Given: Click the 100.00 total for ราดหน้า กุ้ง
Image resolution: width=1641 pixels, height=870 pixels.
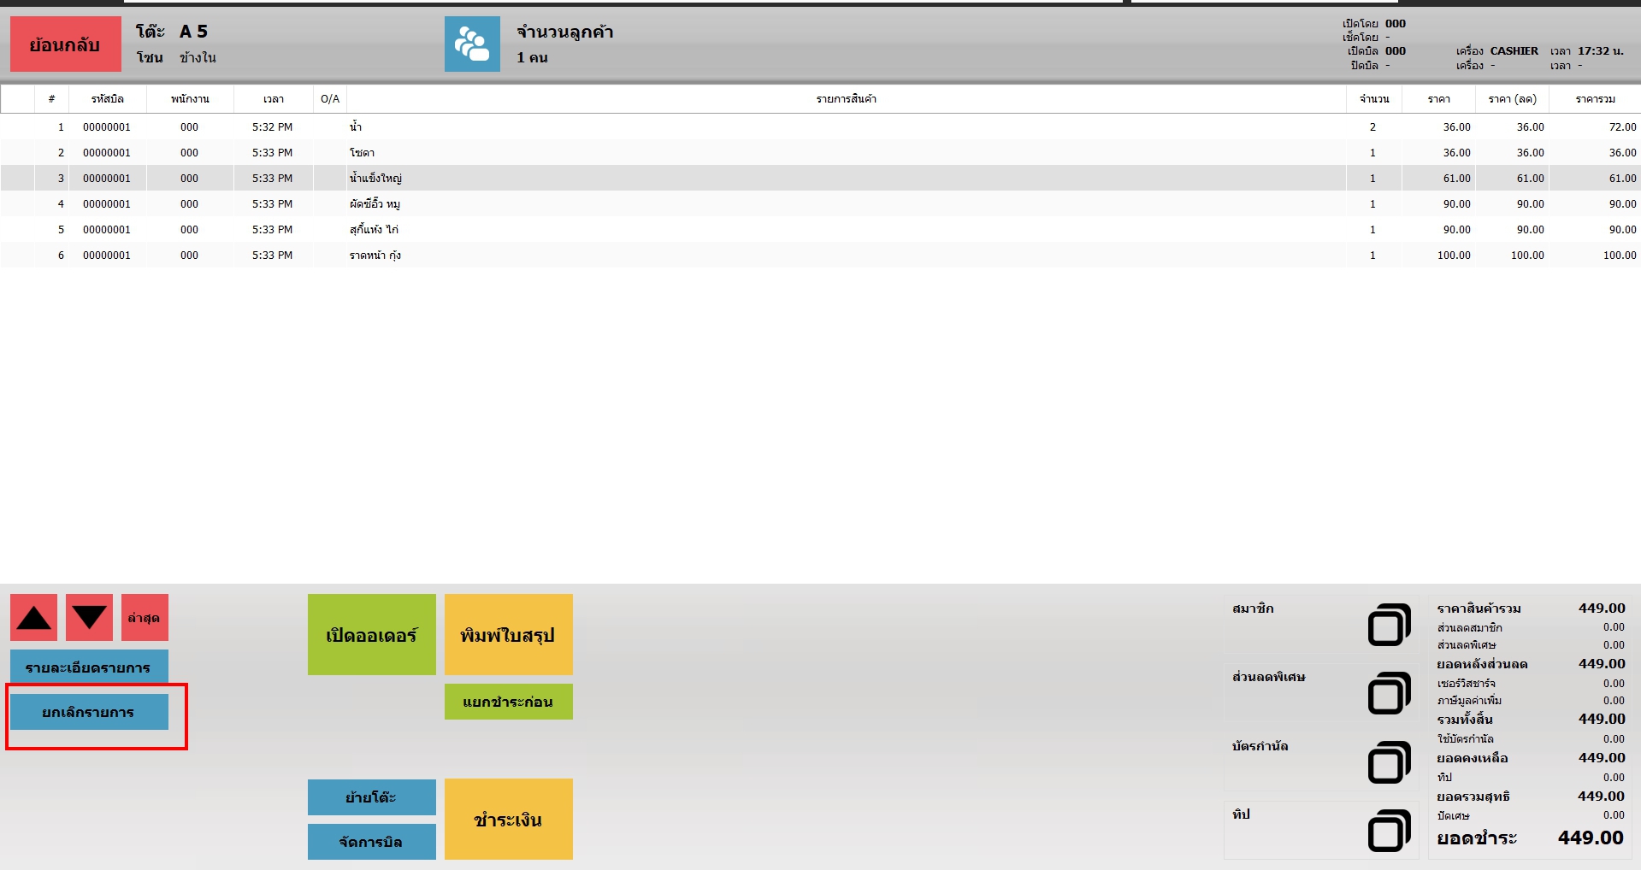Looking at the screenshot, I should (x=1620, y=256).
